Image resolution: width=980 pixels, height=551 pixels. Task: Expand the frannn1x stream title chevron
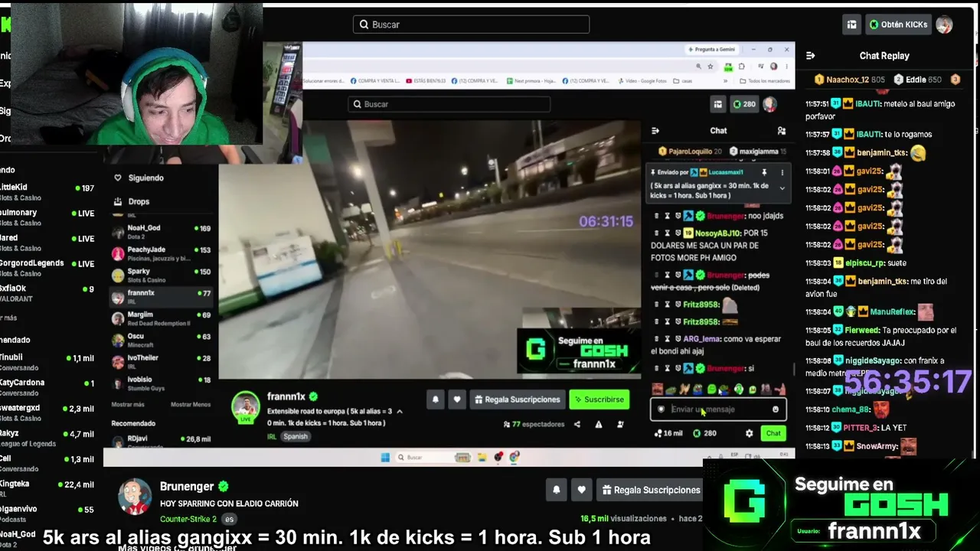click(399, 412)
